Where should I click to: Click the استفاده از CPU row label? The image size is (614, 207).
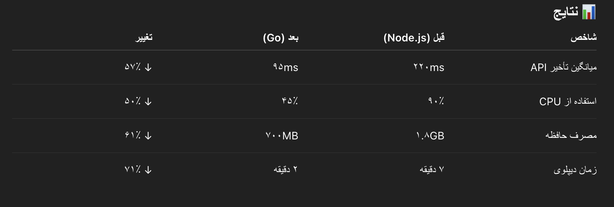tap(568, 101)
